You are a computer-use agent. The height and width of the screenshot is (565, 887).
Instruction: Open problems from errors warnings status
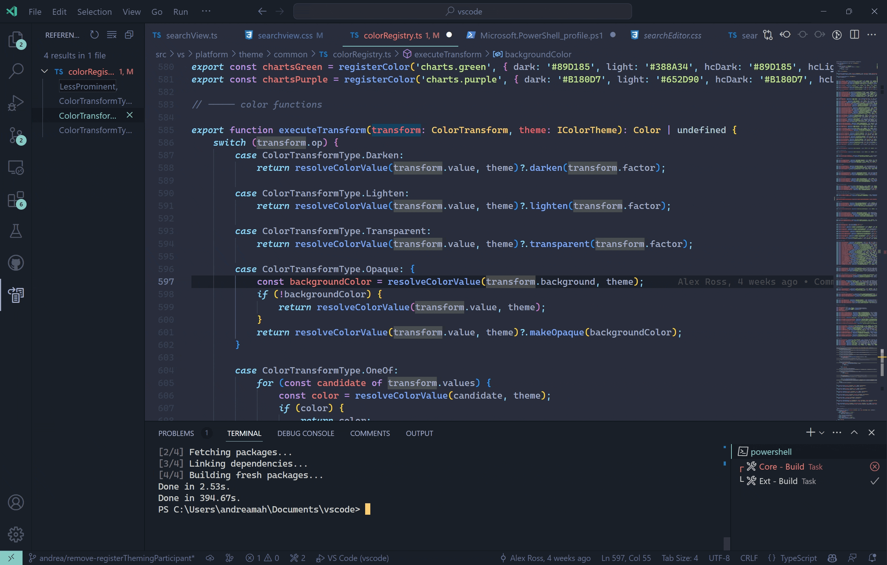tap(262, 558)
